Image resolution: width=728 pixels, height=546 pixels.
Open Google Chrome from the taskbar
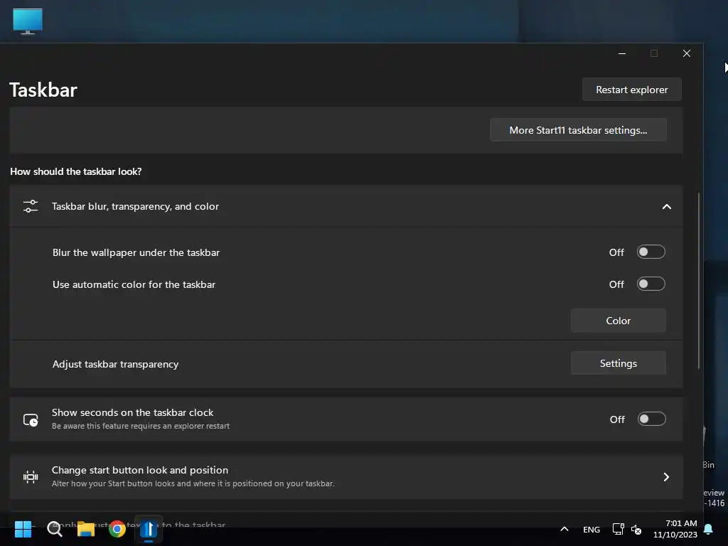click(117, 529)
